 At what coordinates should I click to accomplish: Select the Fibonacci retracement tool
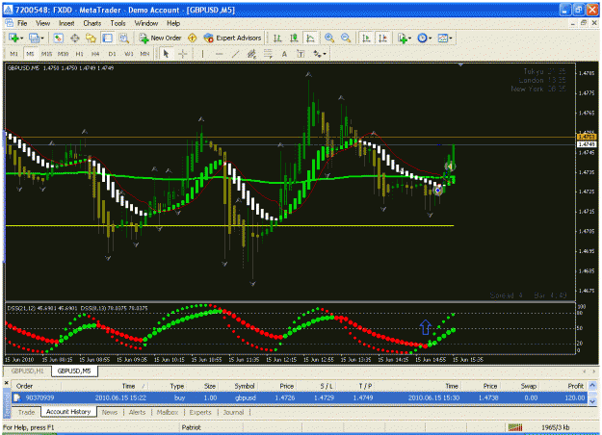[x=268, y=54]
